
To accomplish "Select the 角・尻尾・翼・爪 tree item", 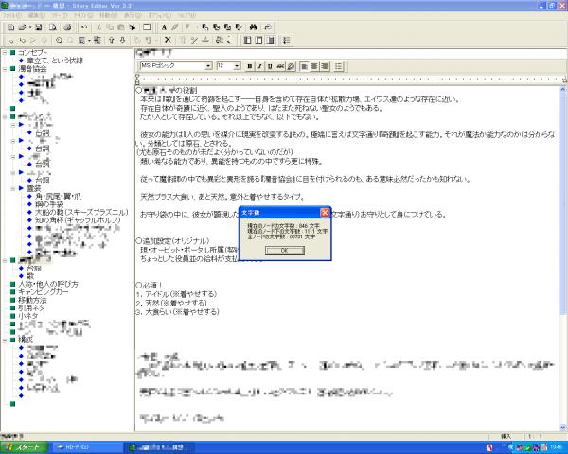I will (58, 197).
